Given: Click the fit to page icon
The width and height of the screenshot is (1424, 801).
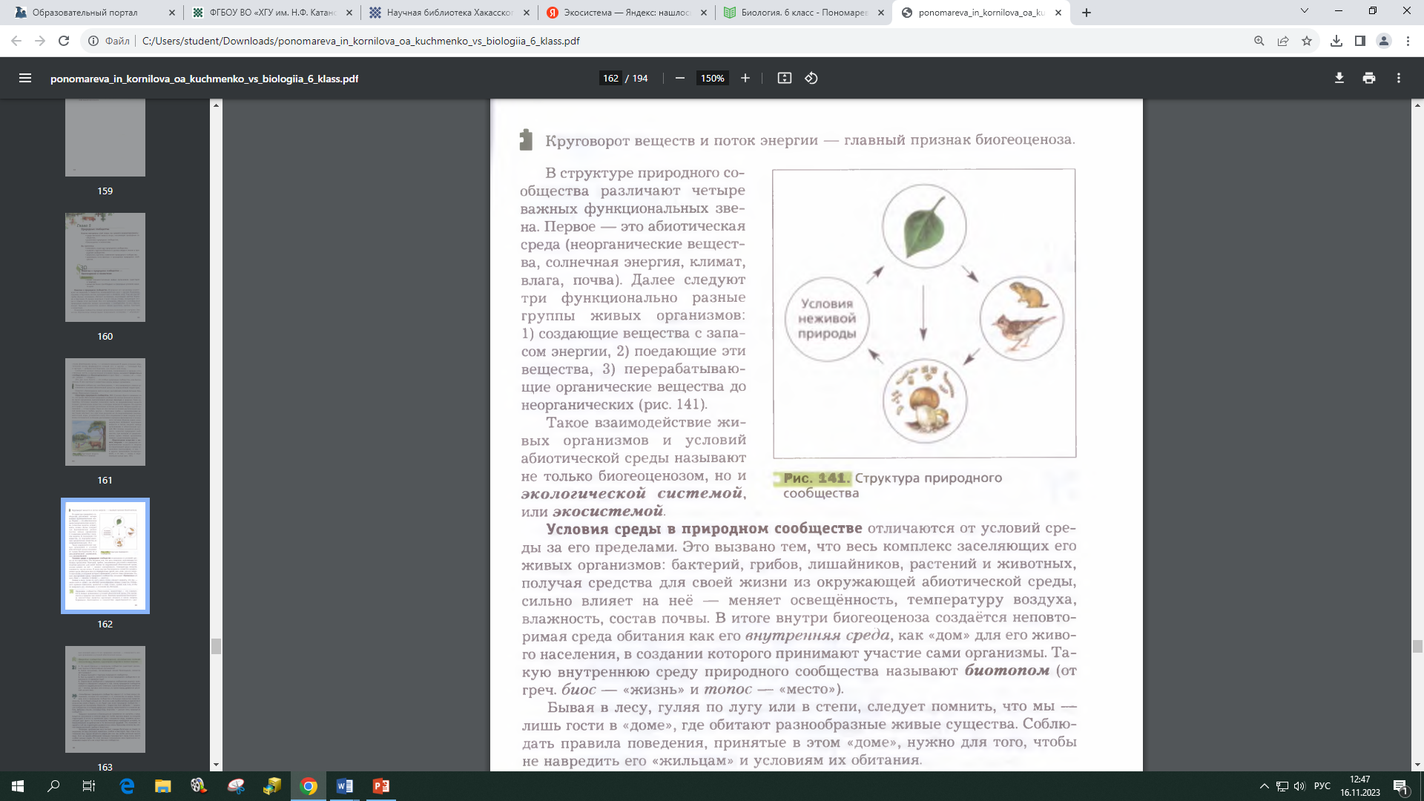Looking at the screenshot, I should coord(784,78).
